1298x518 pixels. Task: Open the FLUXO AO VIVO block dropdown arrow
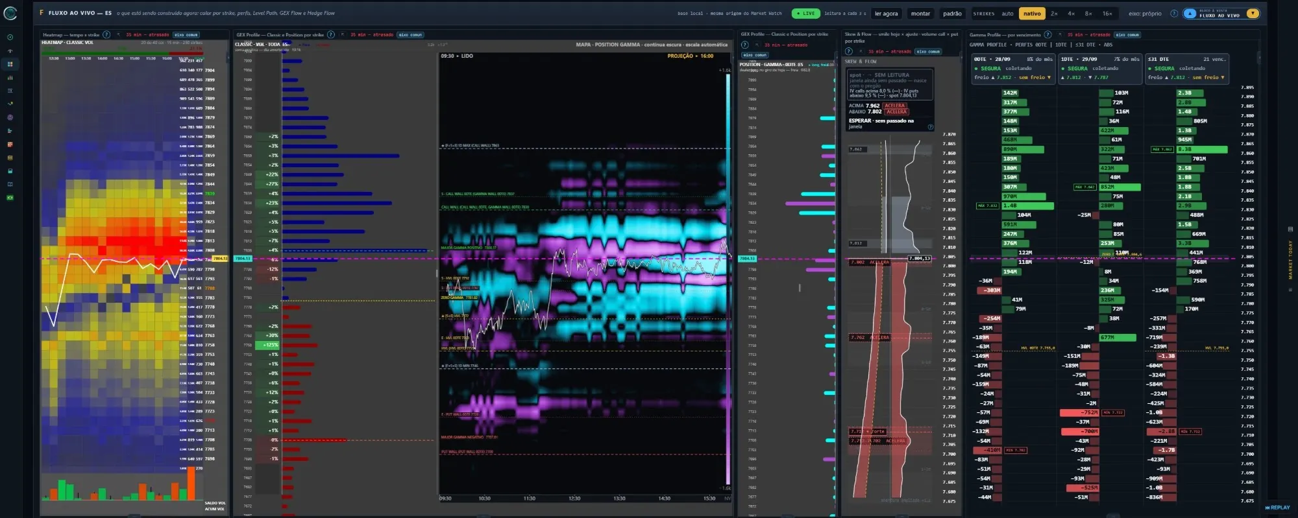pyautogui.click(x=1252, y=14)
